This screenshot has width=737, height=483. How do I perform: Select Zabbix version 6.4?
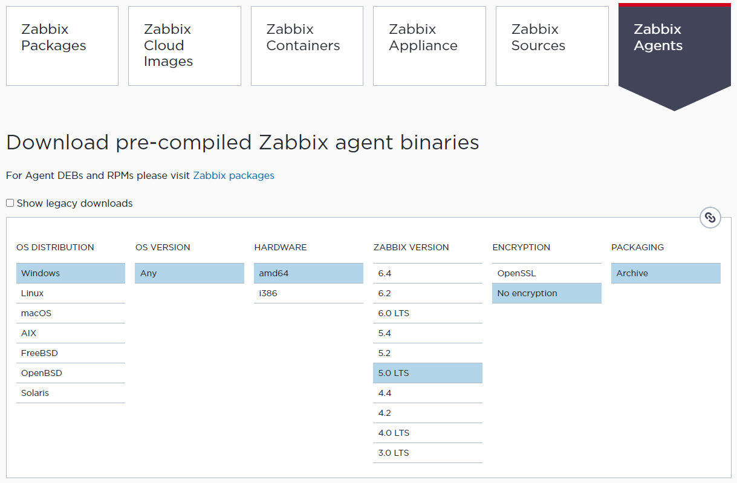[x=427, y=273]
